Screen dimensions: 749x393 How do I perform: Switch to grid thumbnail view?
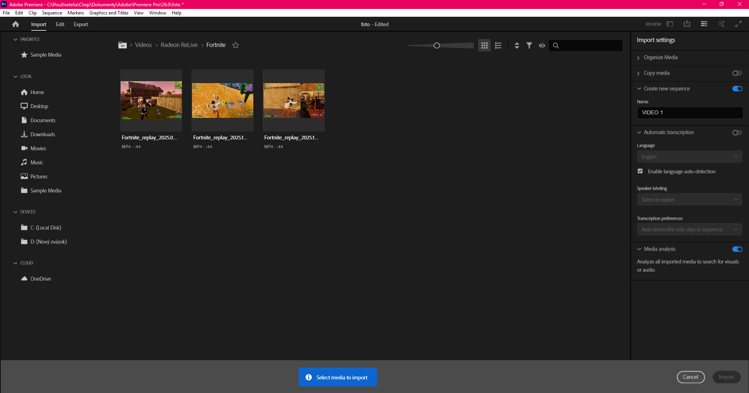tap(484, 46)
